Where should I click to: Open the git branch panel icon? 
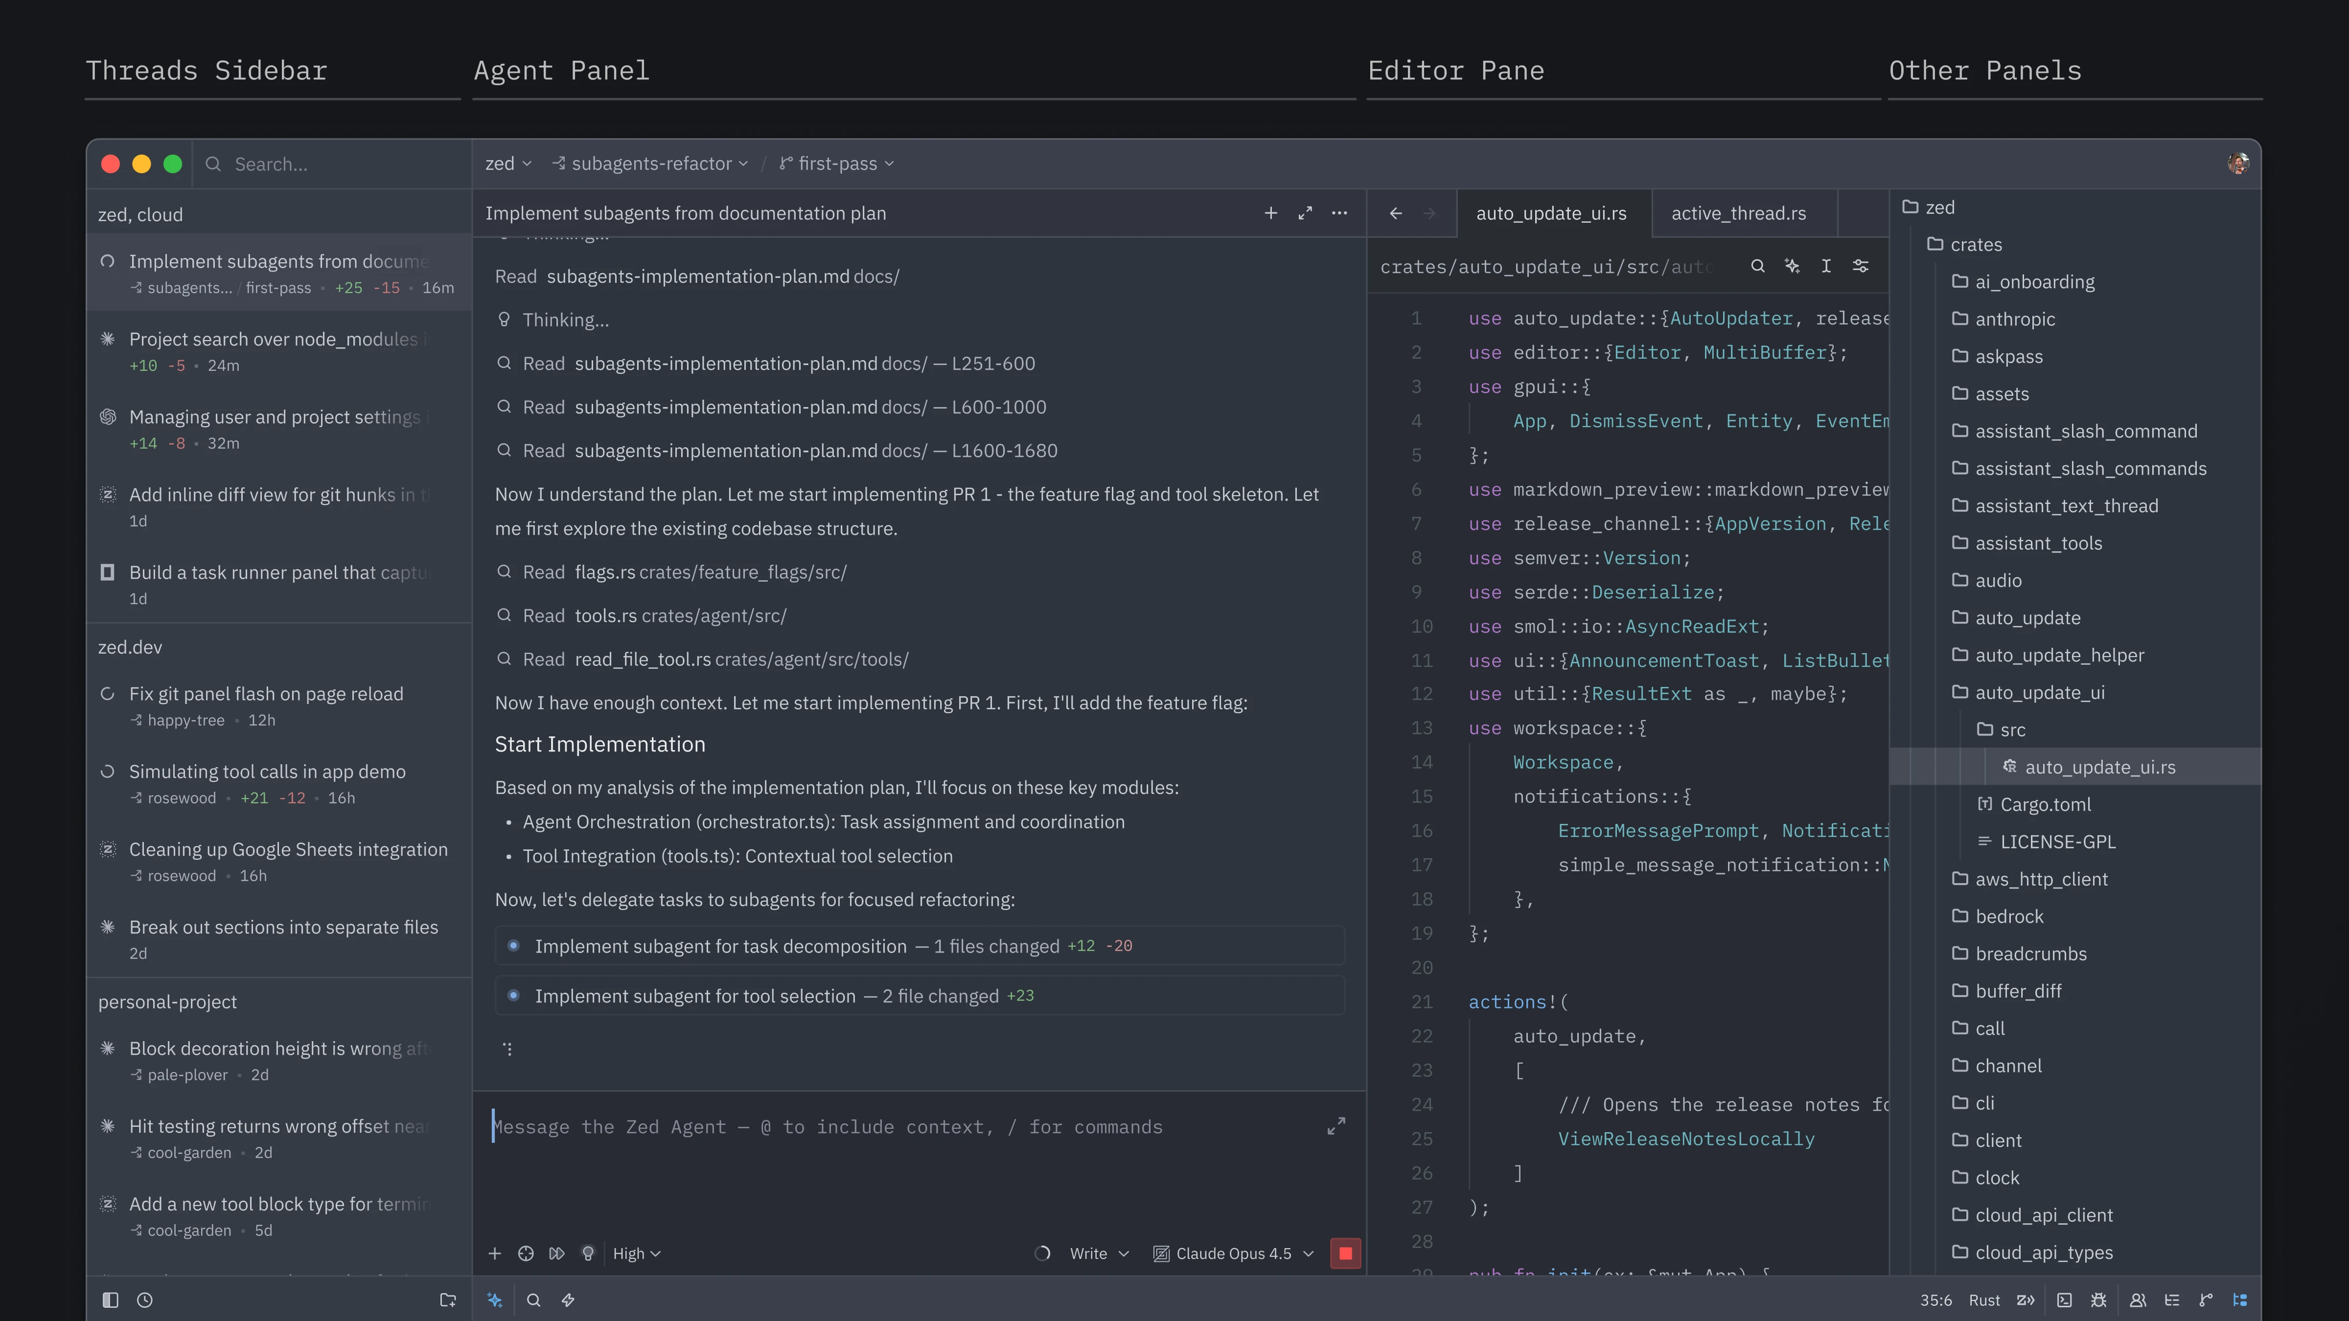(x=2206, y=1300)
